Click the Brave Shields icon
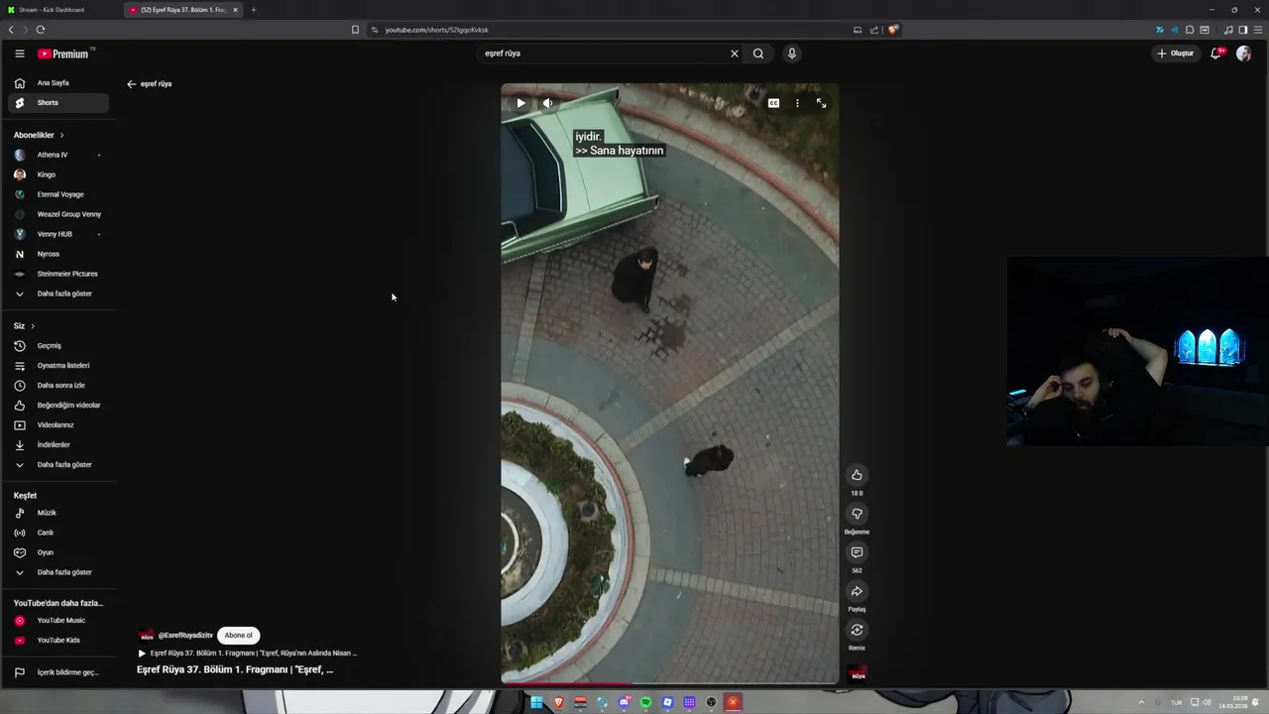 [892, 30]
